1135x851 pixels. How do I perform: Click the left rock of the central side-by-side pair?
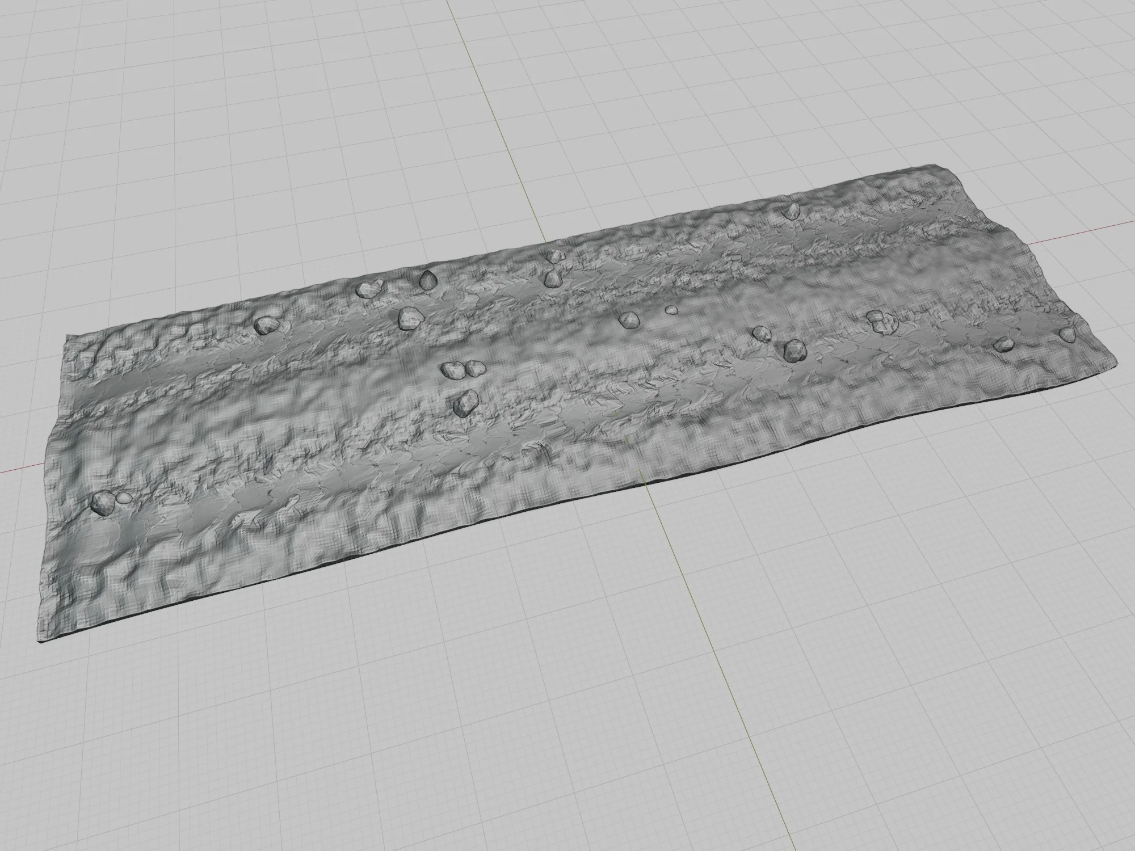tap(452, 370)
